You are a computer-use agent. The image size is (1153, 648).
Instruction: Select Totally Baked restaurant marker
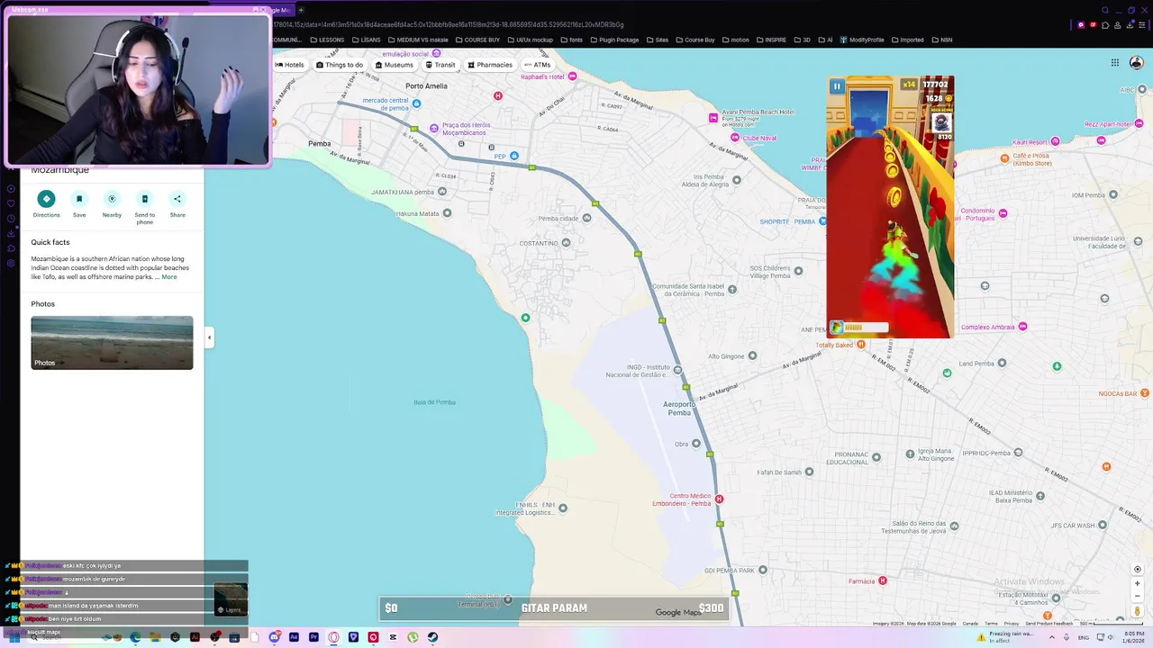861,345
